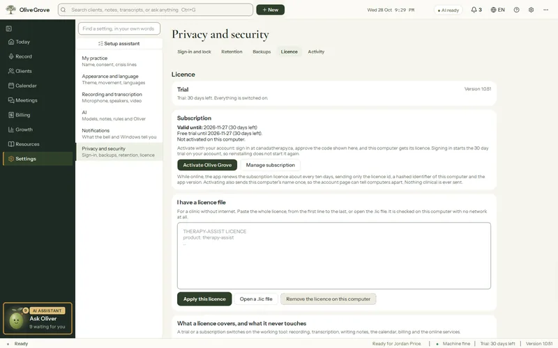
Task: Open Today from the sidebar
Action: pyautogui.click(x=38, y=42)
